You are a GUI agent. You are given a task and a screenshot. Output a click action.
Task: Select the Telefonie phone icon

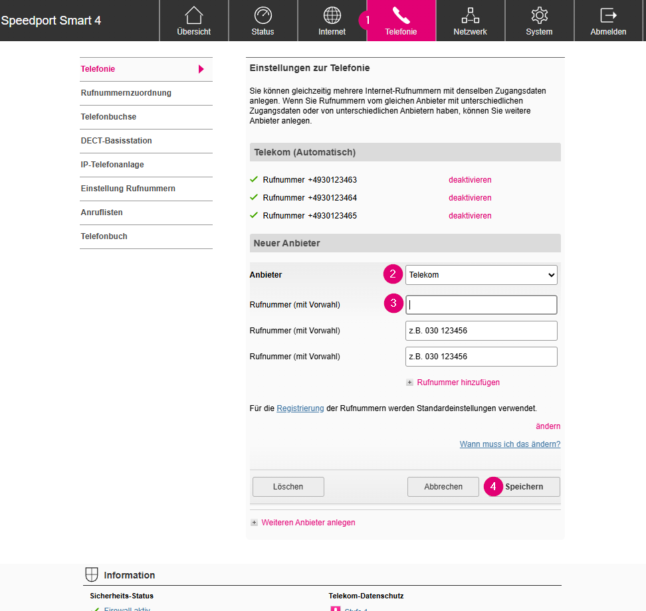pyautogui.click(x=401, y=16)
